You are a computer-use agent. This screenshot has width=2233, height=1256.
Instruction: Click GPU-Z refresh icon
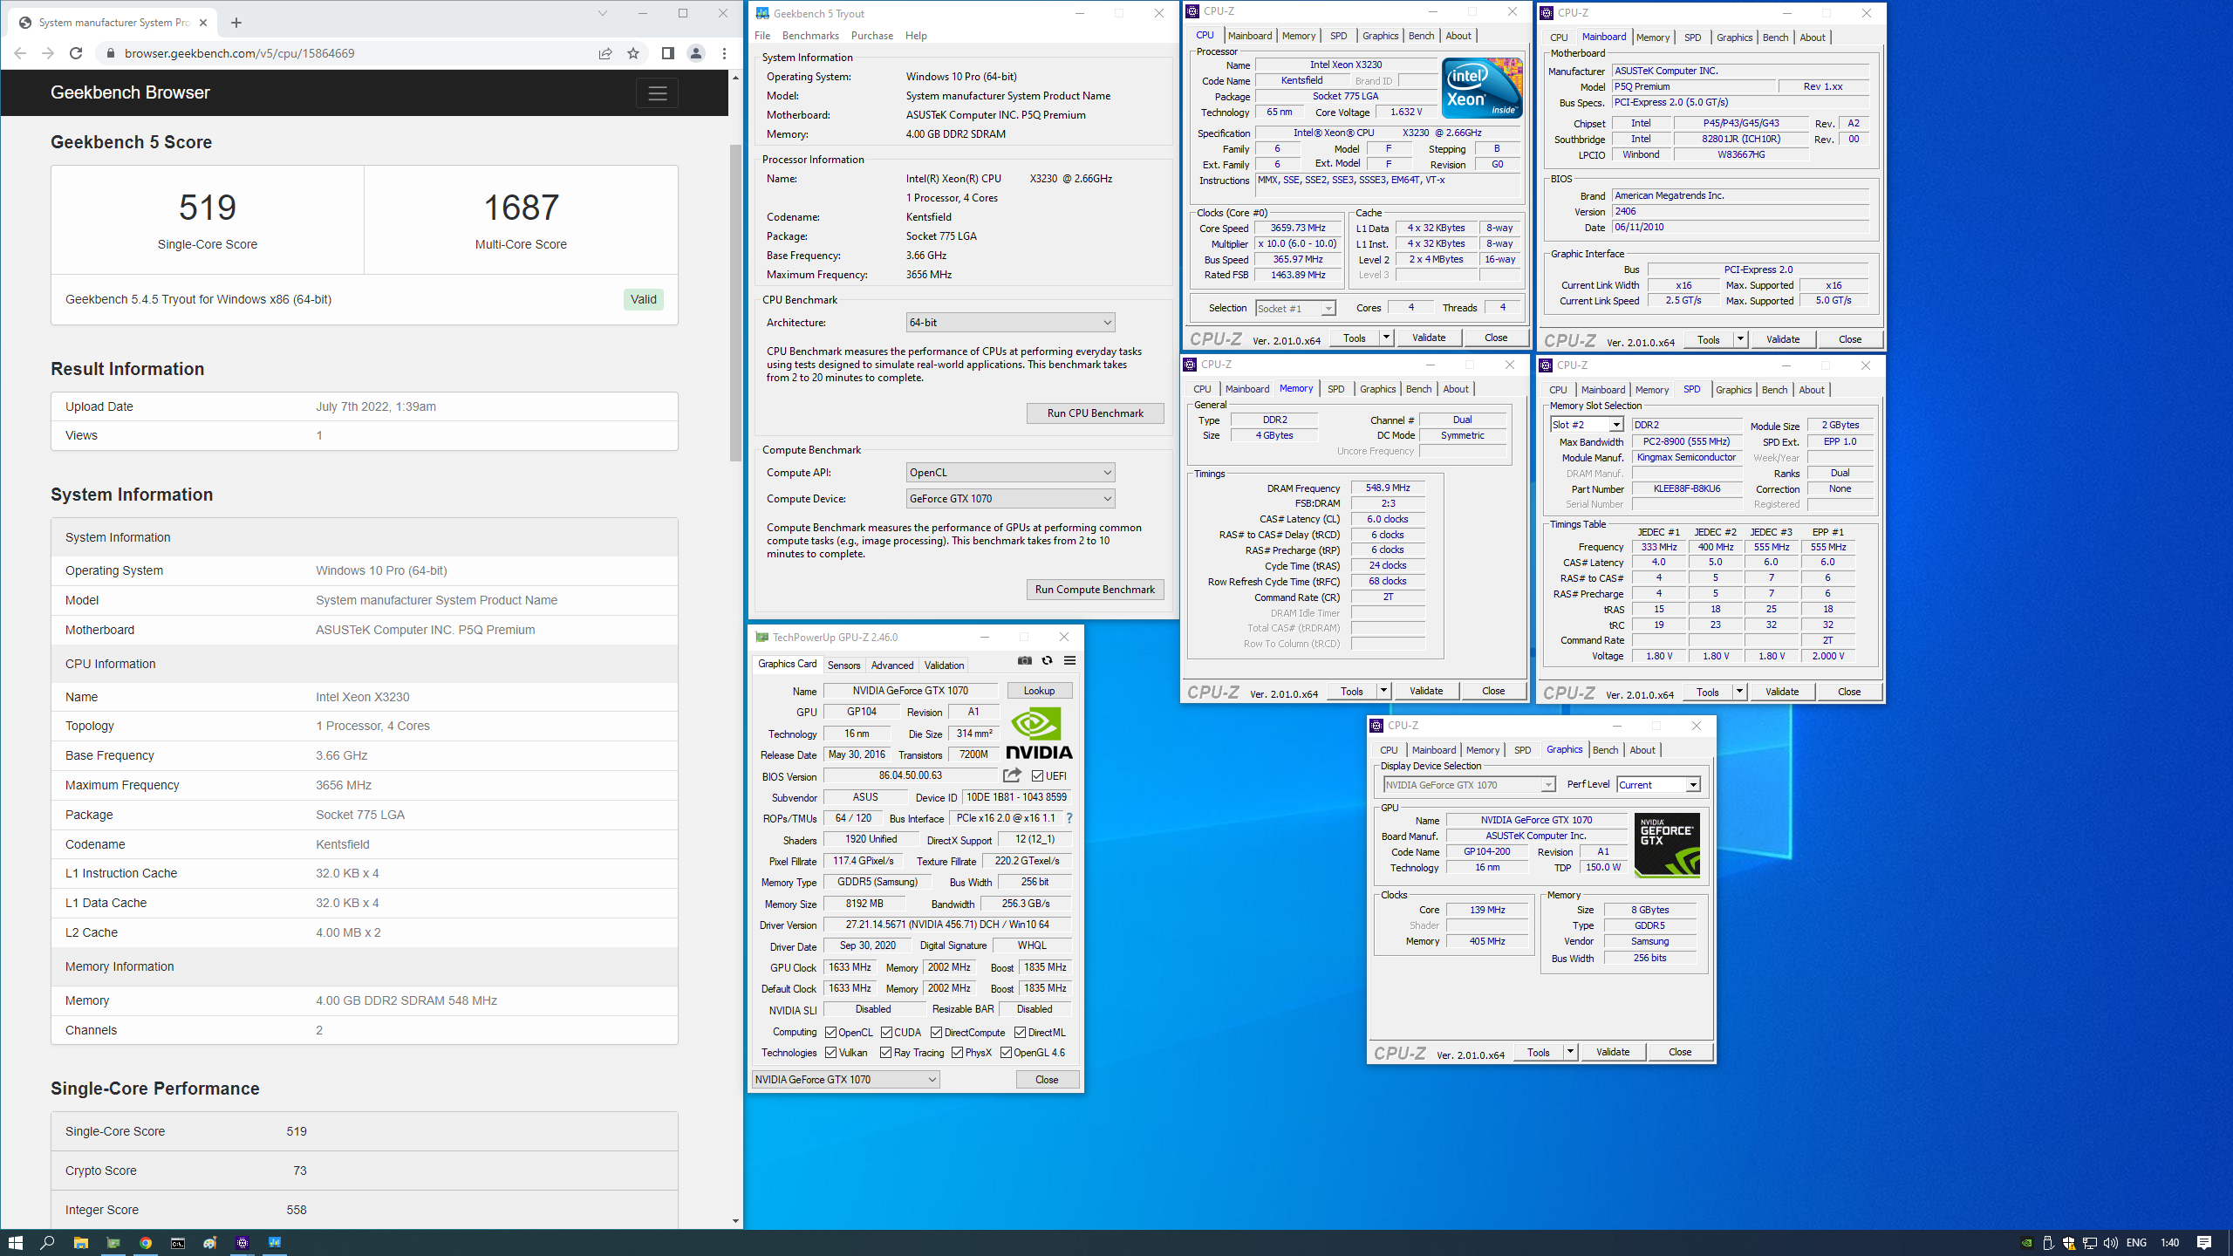point(1047,660)
